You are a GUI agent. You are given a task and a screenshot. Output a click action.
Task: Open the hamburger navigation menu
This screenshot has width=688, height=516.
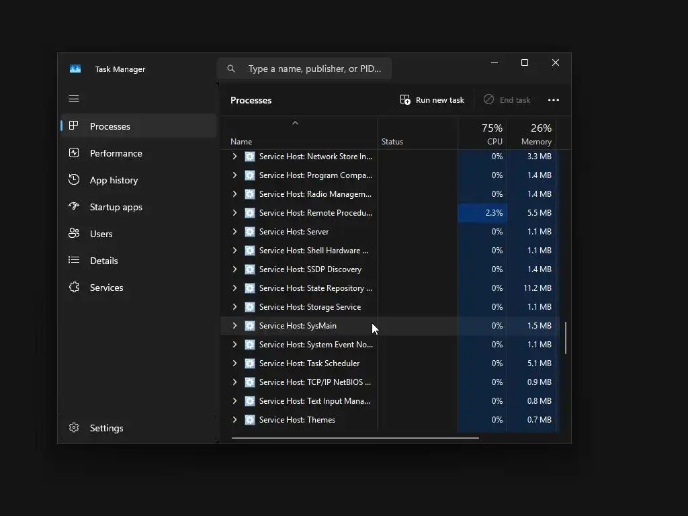(74, 99)
